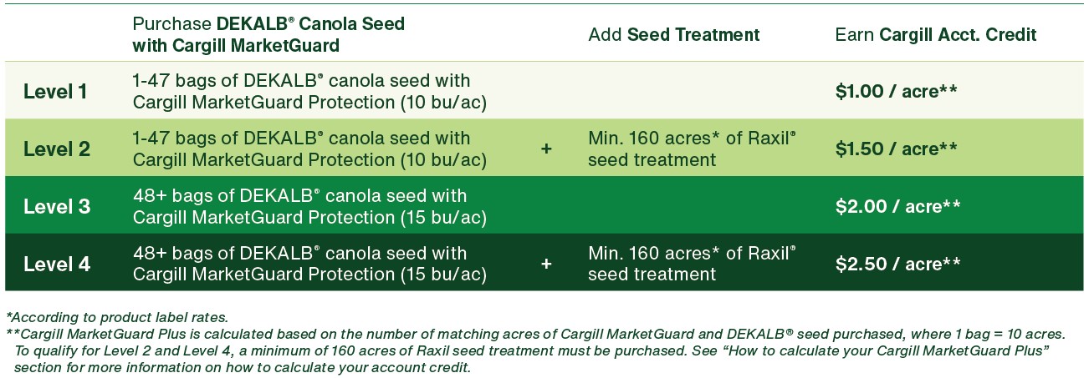Click the Earn Cargill Acct. Credit header
Screen dimensions: 1089x378
click(936, 35)
